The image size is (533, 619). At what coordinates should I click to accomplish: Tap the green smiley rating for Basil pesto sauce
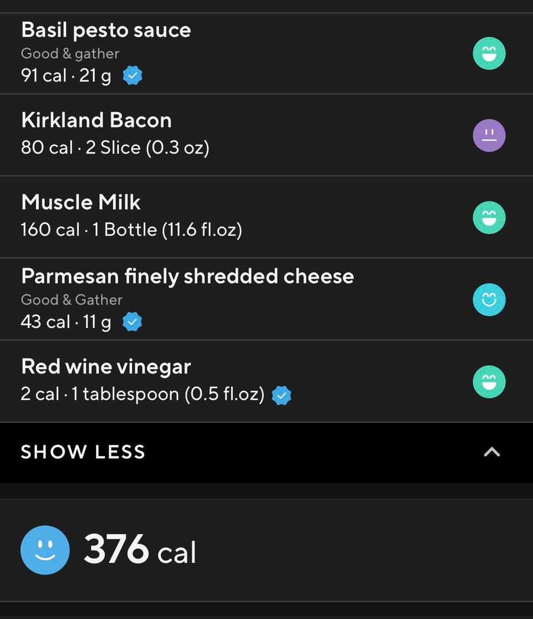click(489, 53)
